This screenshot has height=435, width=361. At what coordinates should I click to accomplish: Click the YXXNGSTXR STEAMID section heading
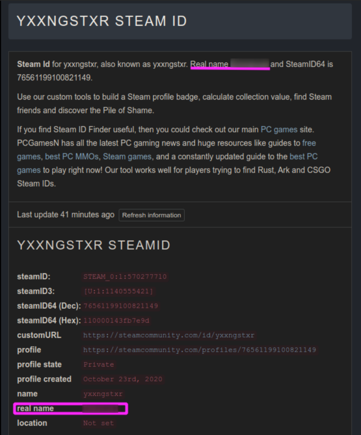(93, 245)
